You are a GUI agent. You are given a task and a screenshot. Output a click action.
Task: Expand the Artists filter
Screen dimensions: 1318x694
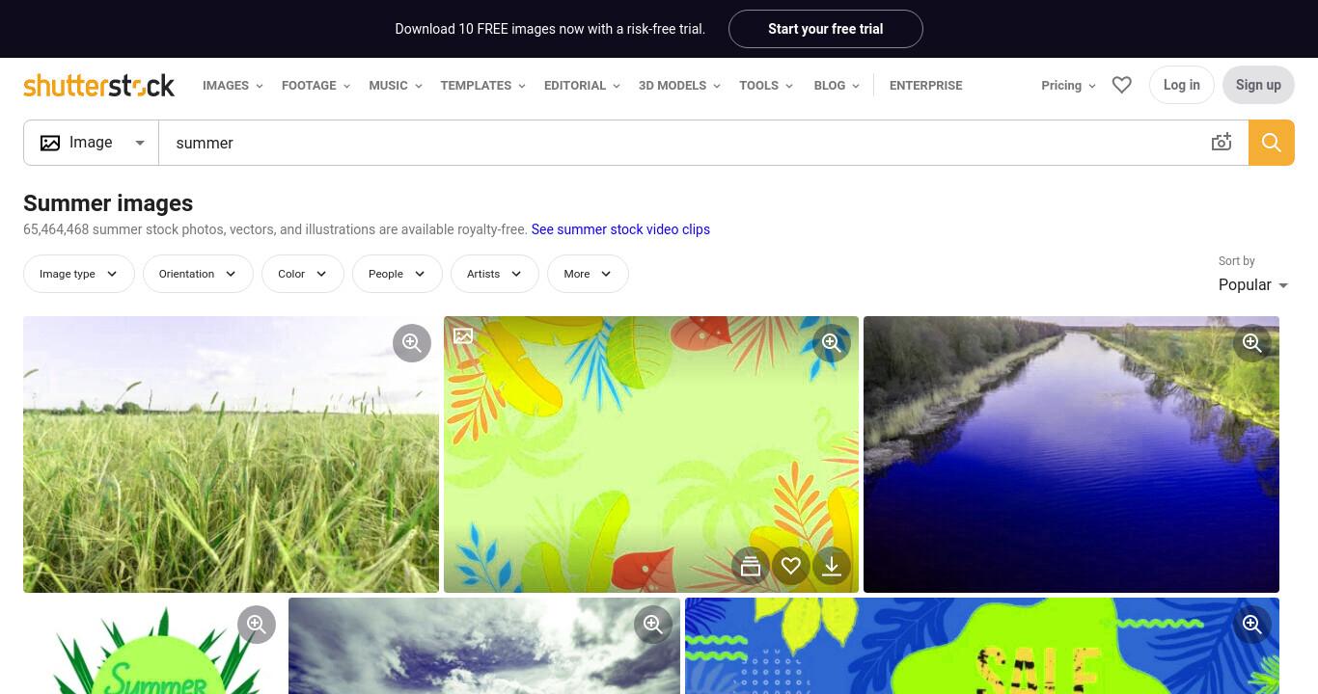(495, 274)
